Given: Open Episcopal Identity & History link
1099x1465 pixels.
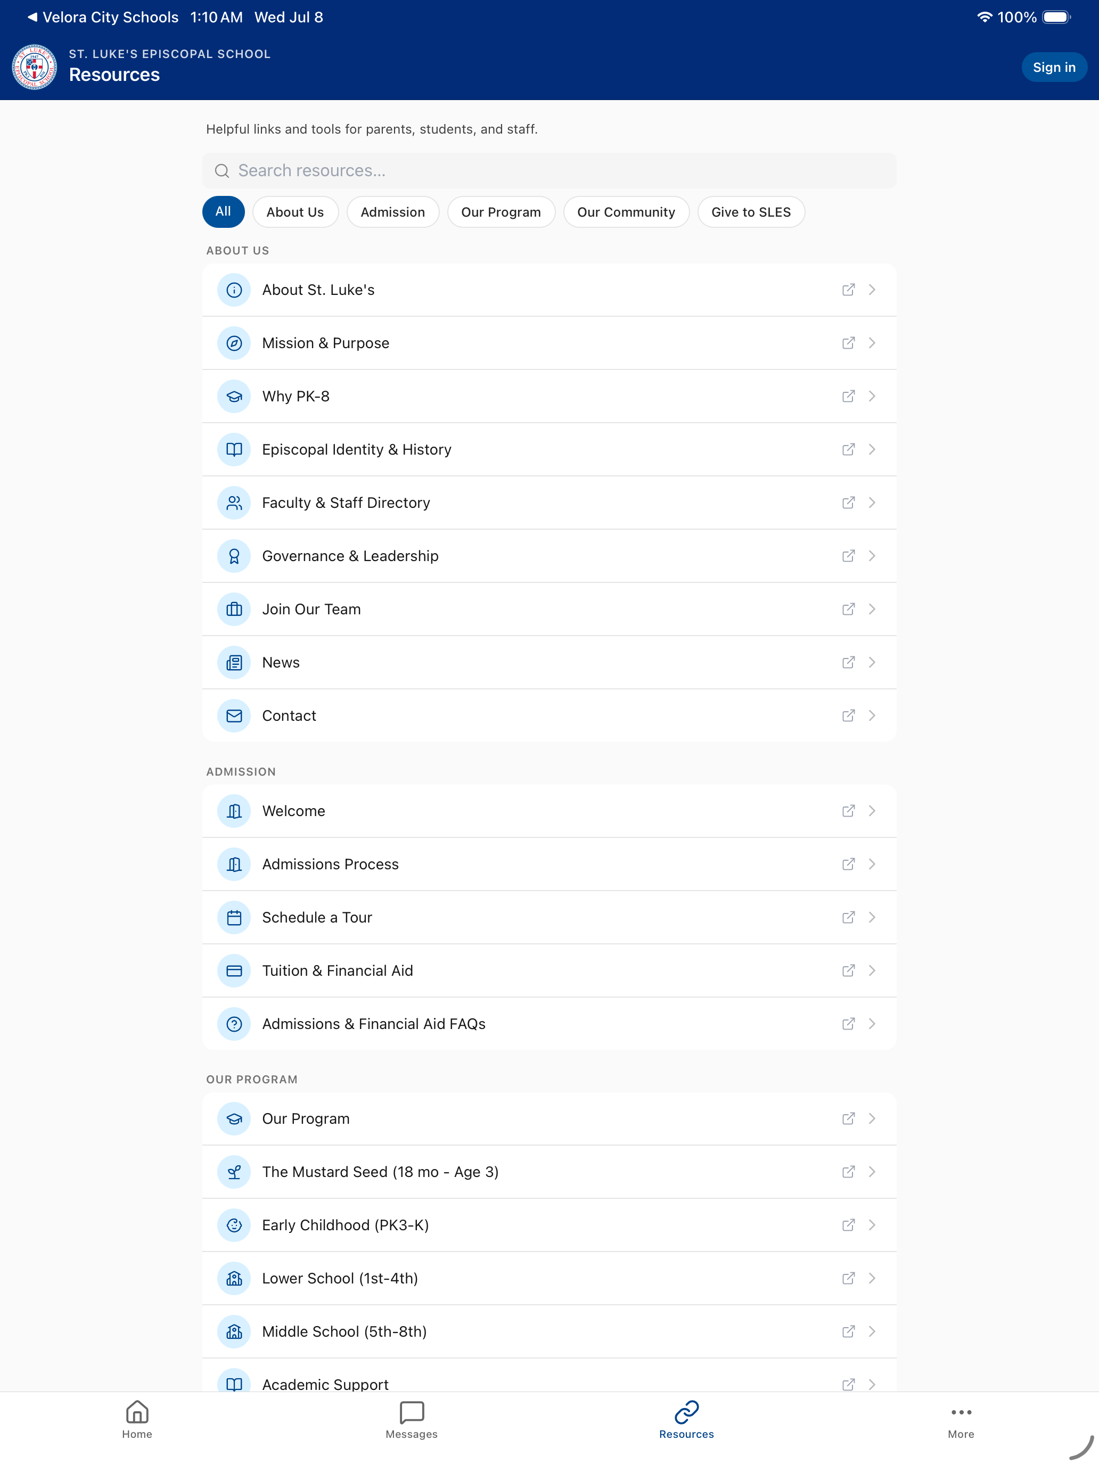Looking at the screenshot, I should click(549, 450).
